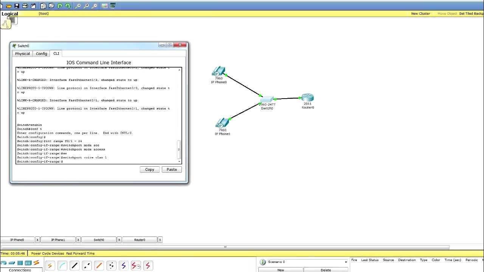Print the workspace using the printer icon

pos(25,6)
